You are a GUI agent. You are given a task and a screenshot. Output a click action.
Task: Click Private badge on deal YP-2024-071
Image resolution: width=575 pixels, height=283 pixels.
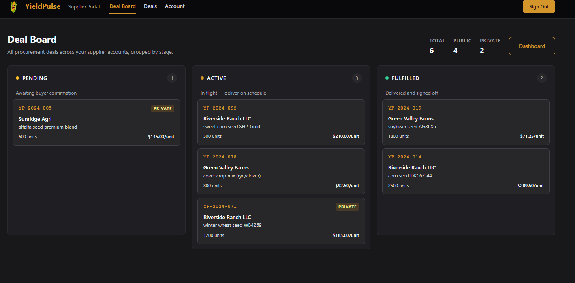[x=347, y=207]
